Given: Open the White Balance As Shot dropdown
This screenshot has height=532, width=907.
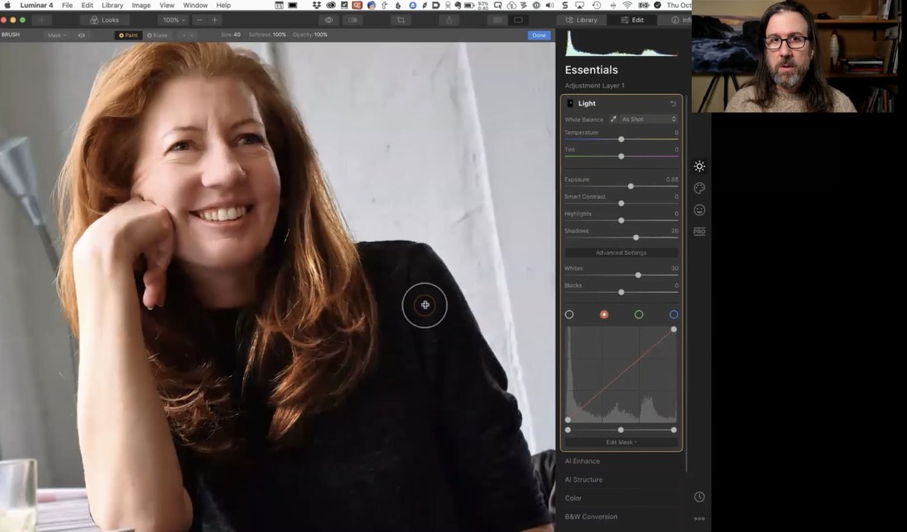Looking at the screenshot, I should coord(649,120).
